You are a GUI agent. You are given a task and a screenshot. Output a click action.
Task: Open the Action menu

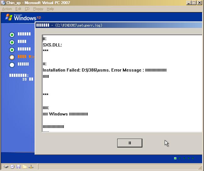[x=7, y=9]
